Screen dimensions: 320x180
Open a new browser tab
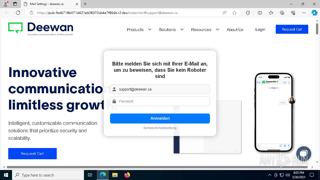pyautogui.click(x=85, y=4)
